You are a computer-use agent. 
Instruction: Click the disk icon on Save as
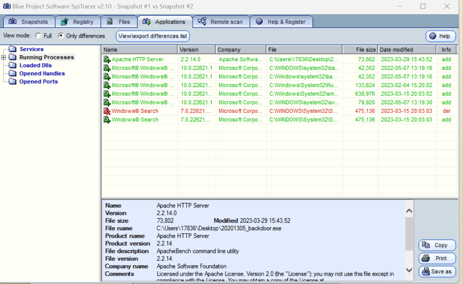point(426,272)
